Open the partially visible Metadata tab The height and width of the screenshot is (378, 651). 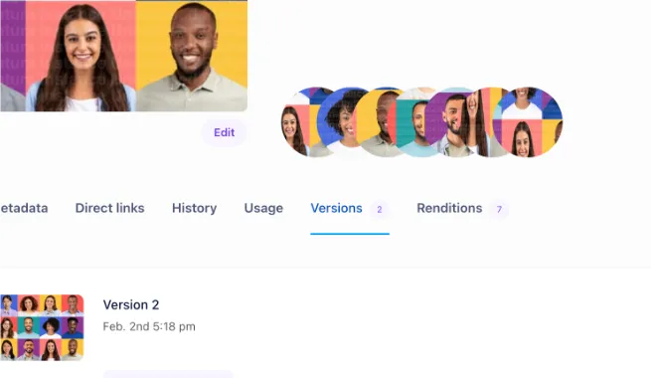[24, 208]
